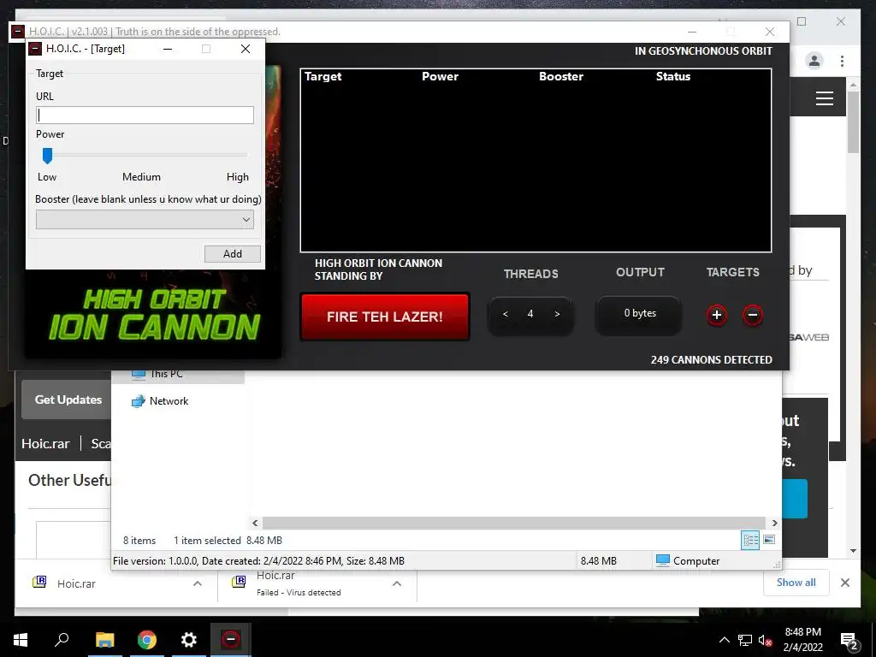Click the 249 CANNONS DETECTED text
Viewport: 876px width, 657px height.
click(x=711, y=360)
